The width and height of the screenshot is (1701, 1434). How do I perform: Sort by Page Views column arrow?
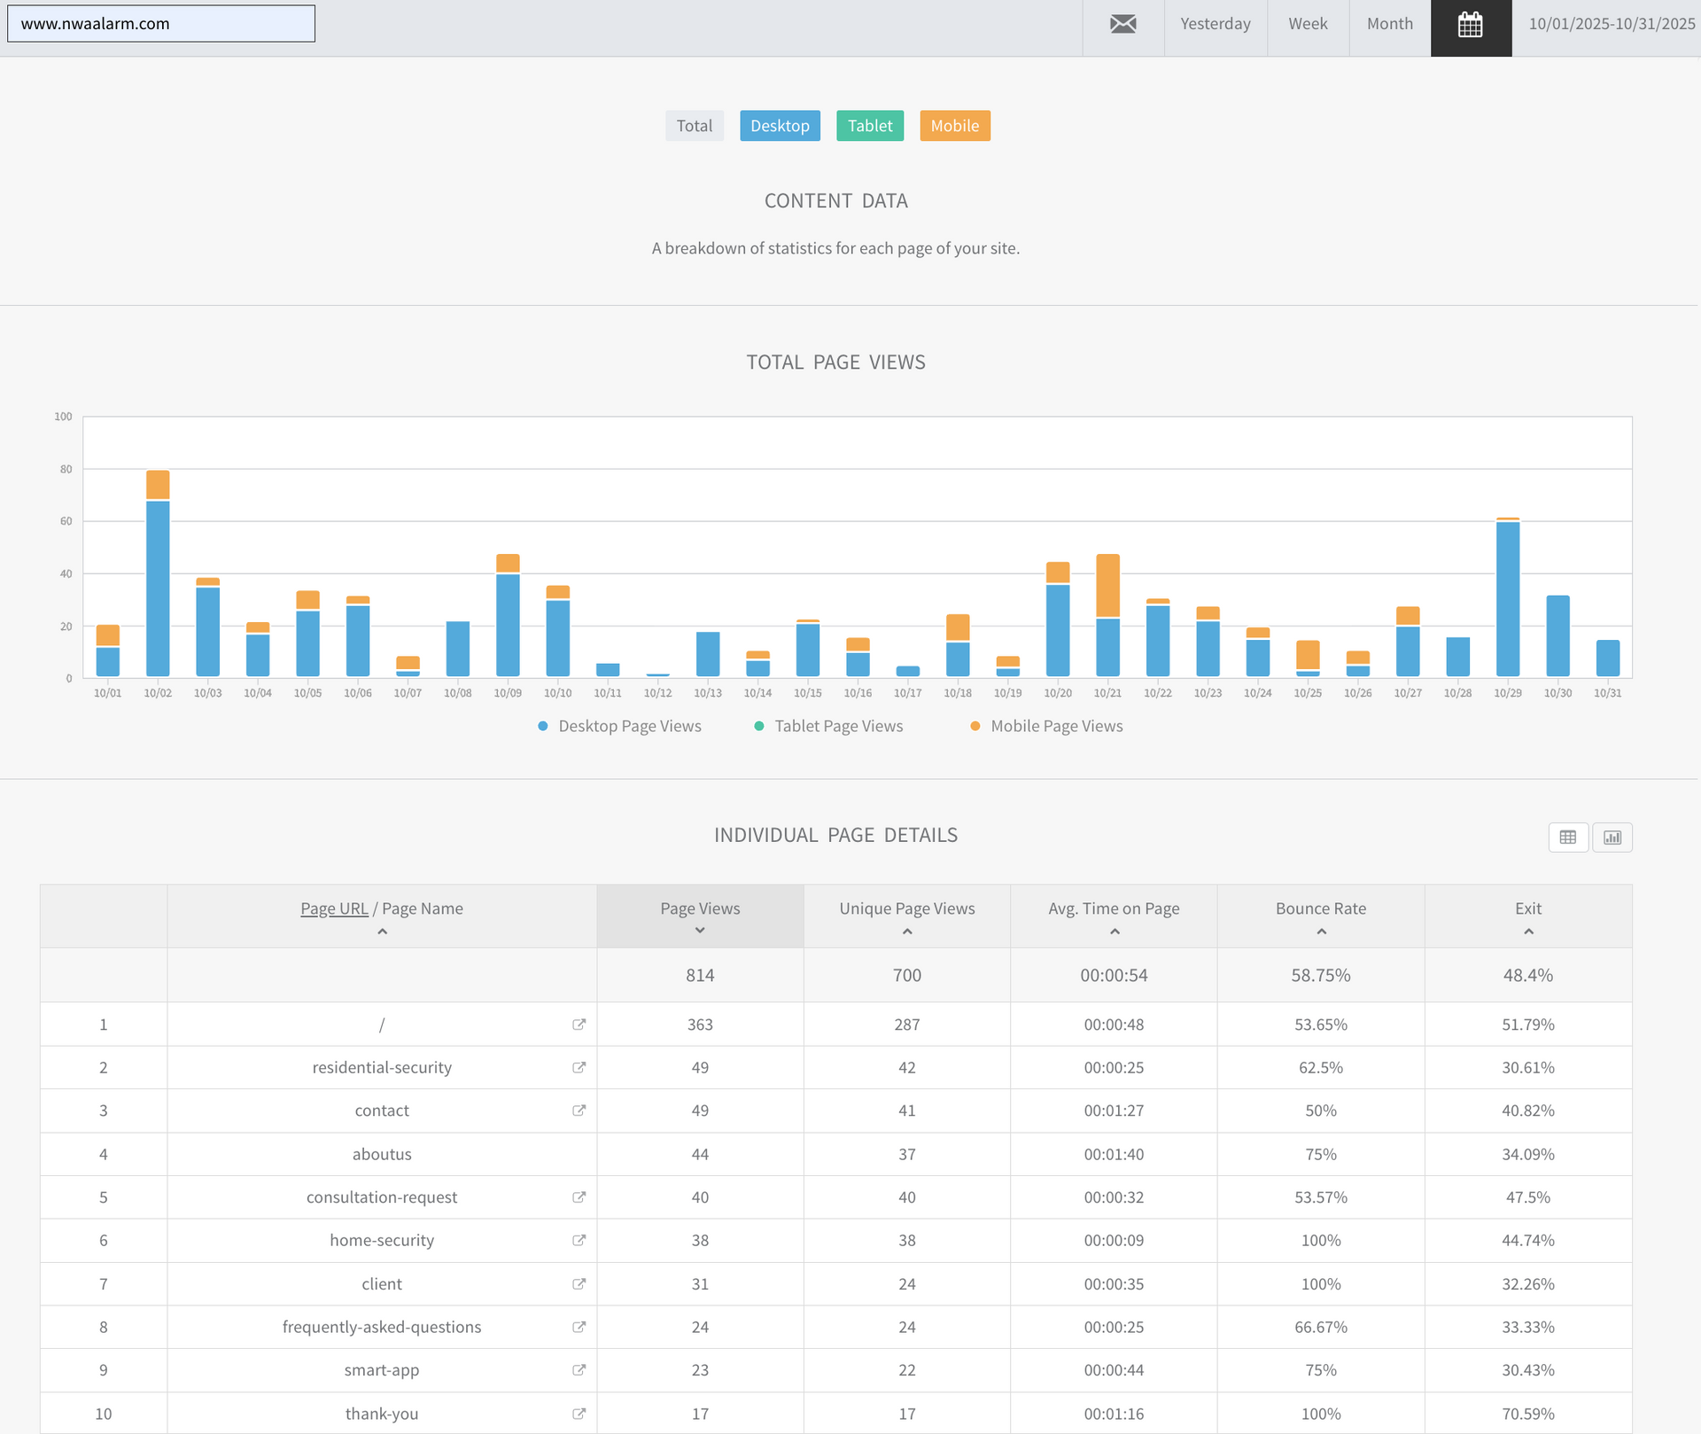tap(700, 931)
